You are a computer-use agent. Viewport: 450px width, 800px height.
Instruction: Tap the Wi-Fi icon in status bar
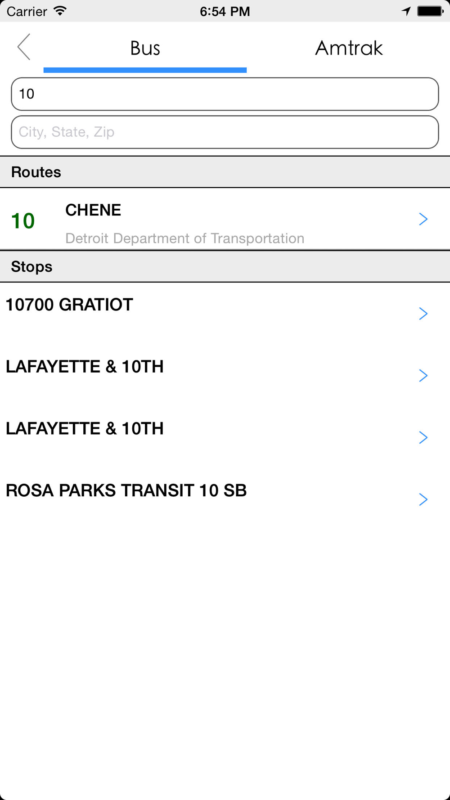coord(60,11)
